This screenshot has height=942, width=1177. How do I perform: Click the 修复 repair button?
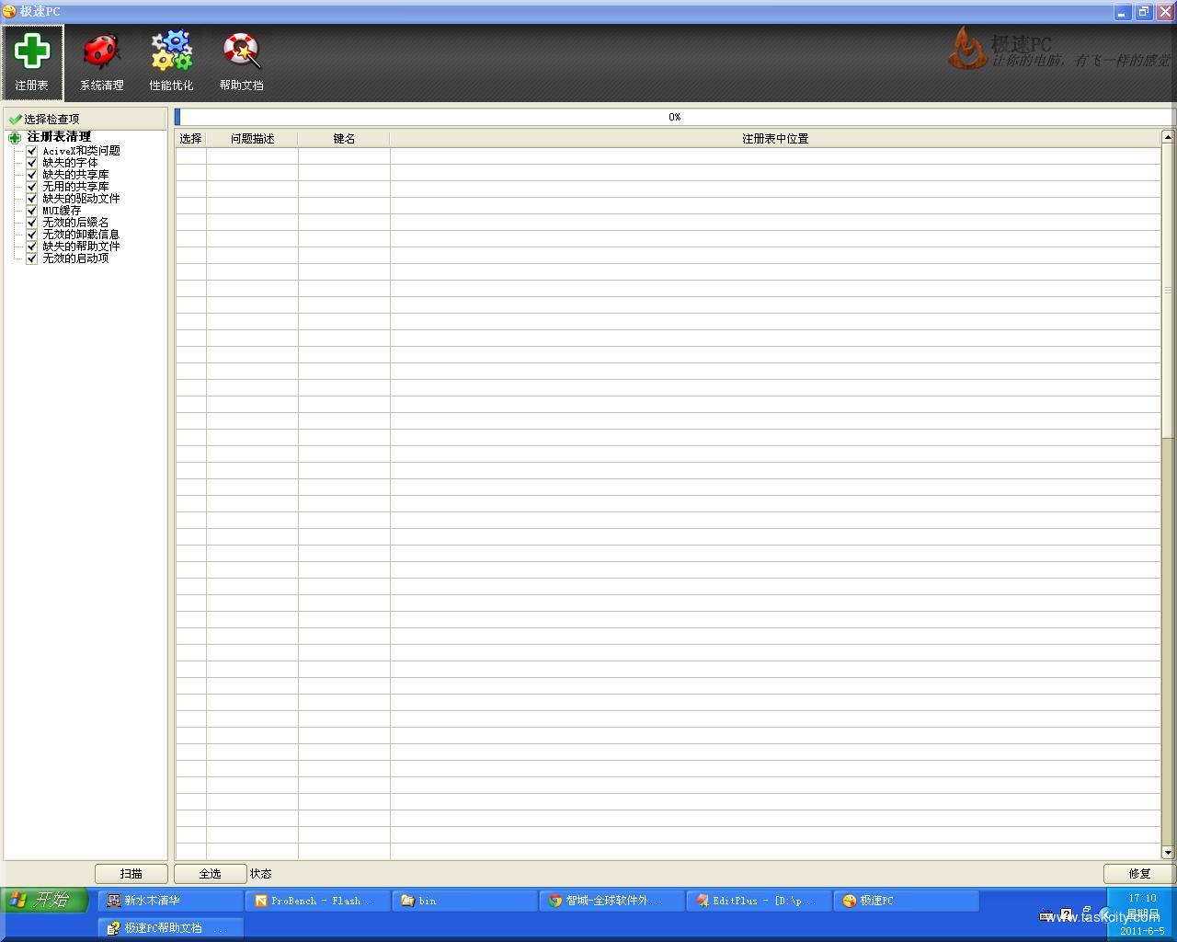pos(1138,874)
